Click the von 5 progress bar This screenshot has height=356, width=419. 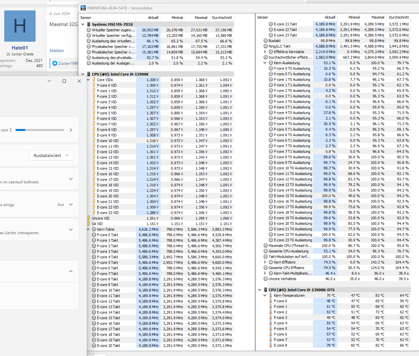[40, 130]
